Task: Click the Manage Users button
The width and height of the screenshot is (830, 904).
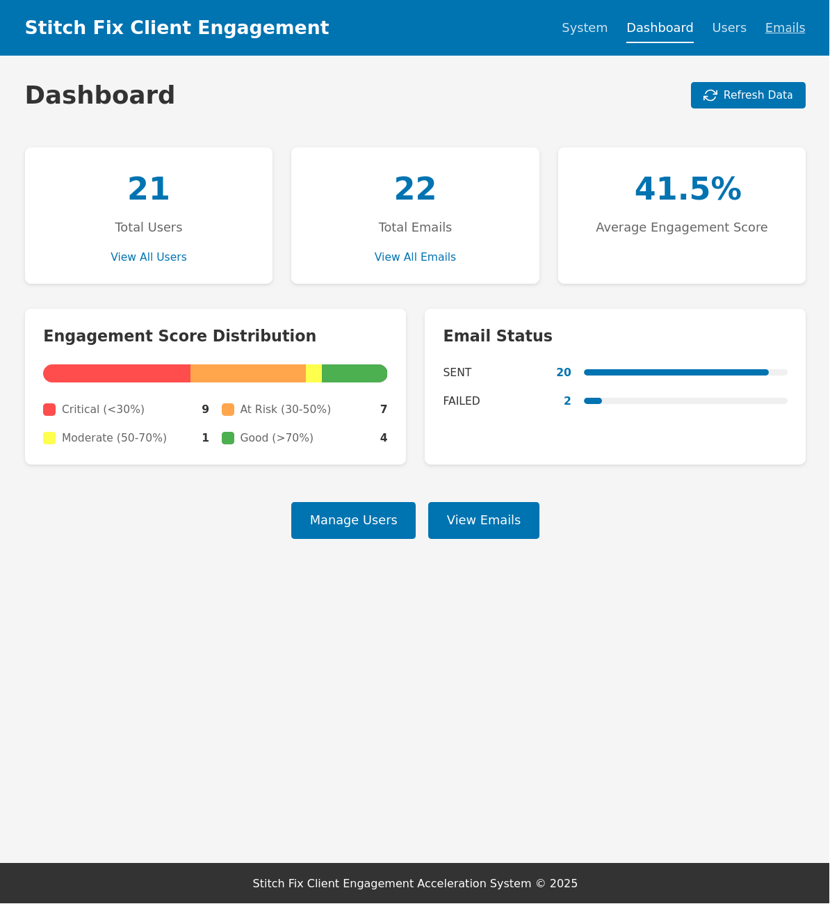Action: 353,520
